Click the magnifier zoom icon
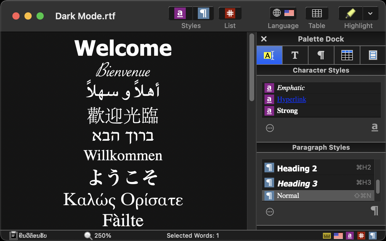This screenshot has height=241, width=386. pyautogui.click(x=88, y=236)
